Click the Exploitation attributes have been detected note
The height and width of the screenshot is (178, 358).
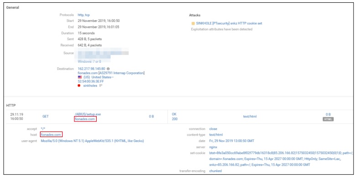coord(222,30)
